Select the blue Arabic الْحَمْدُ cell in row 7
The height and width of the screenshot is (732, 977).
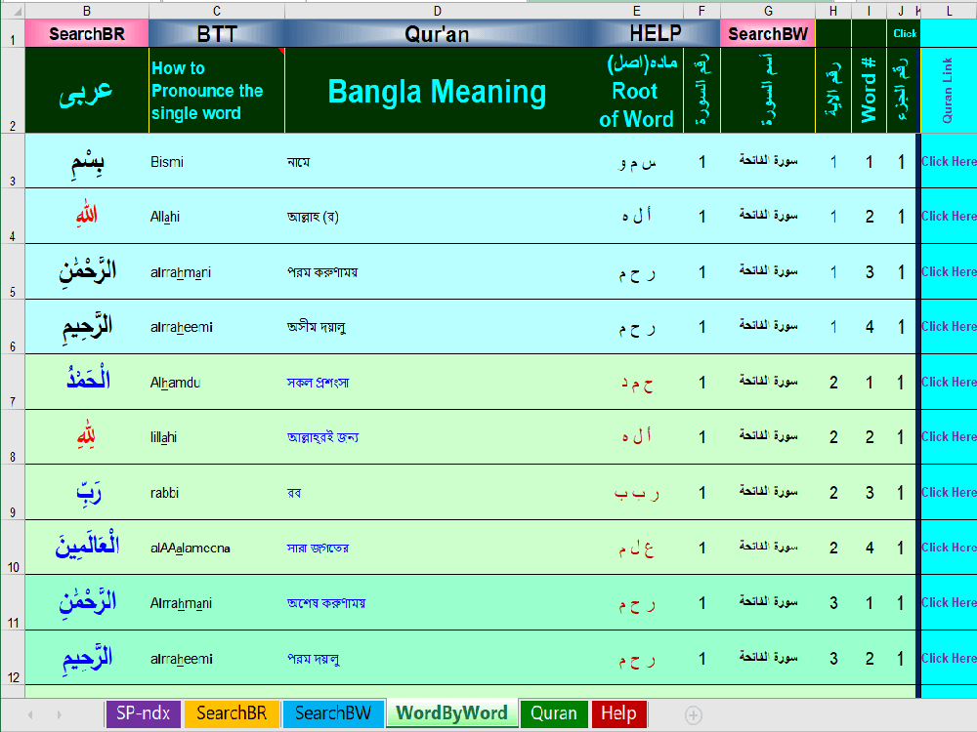click(87, 382)
